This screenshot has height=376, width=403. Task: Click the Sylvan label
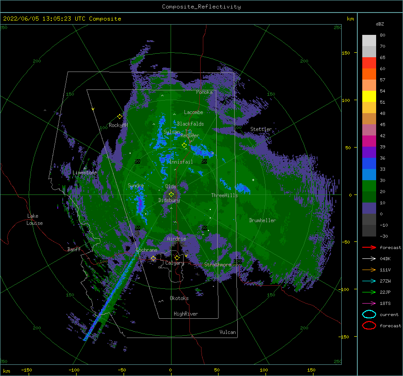click(x=171, y=132)
